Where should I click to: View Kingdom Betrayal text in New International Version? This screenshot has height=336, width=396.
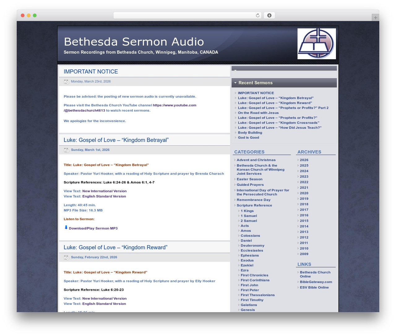point(104,191)
